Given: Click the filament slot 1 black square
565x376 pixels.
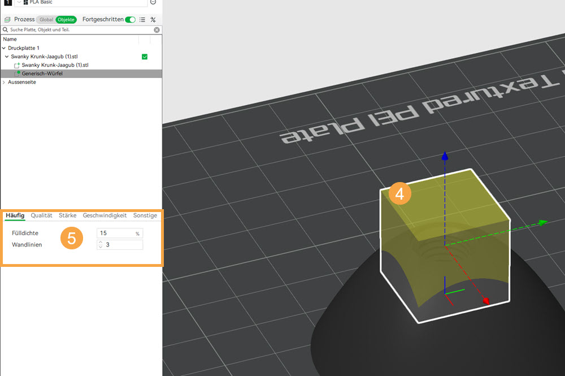Looking at the screenshot, I should (x=7, y=2).
